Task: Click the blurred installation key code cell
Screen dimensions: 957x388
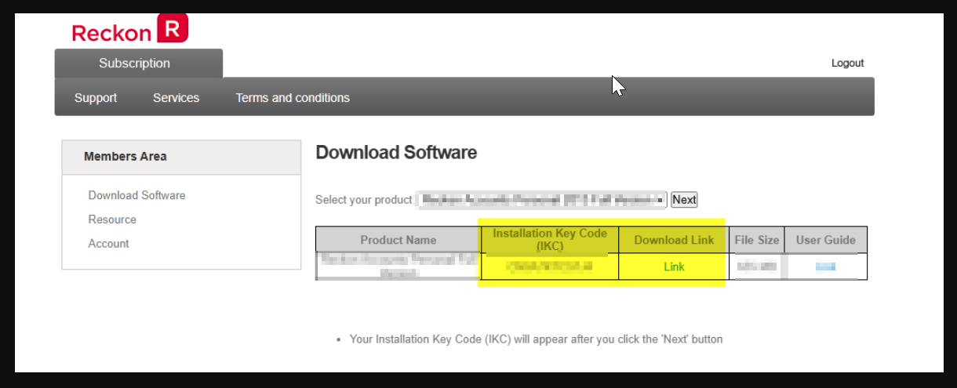Action: [x=549, y=267]
